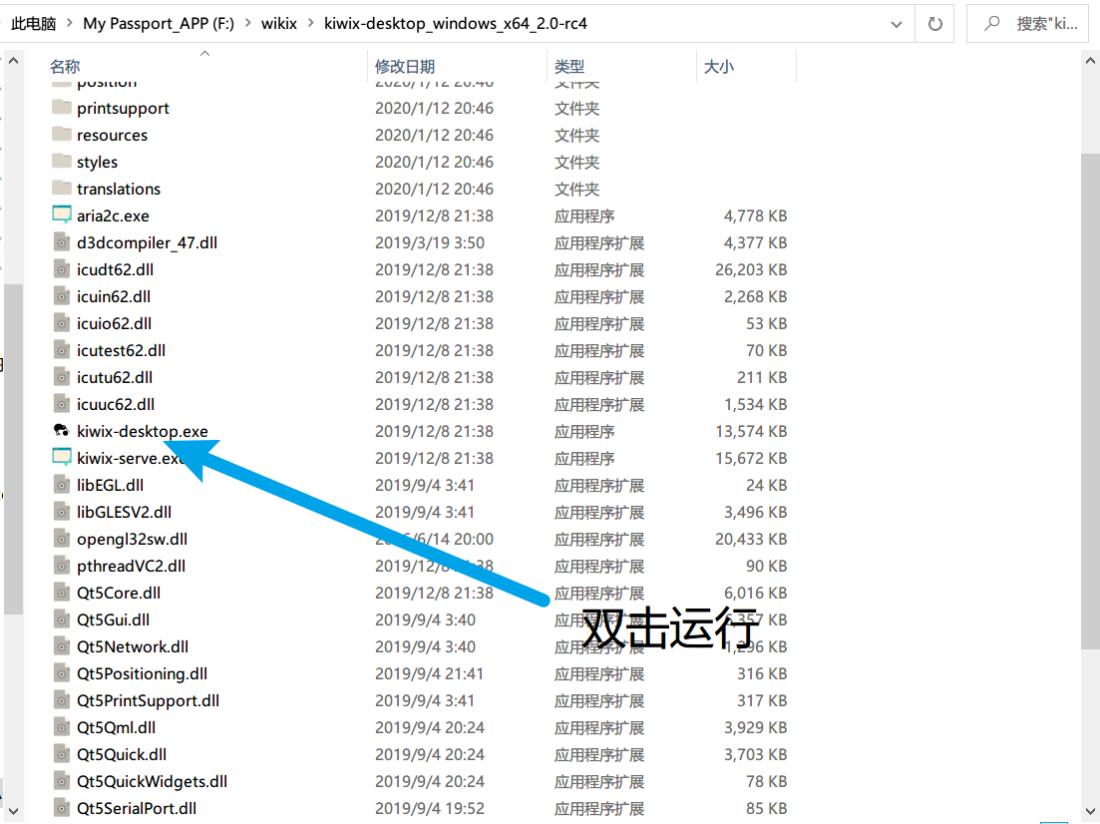This screenshot has height=824, width=1100.
Task: Select the libEGL.dll file icon
Action: (x=62, y=485)
